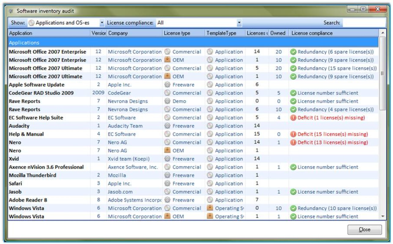Open the Show filter dropdown
Viewport: 393px width, 244px height.
[102, 23]
